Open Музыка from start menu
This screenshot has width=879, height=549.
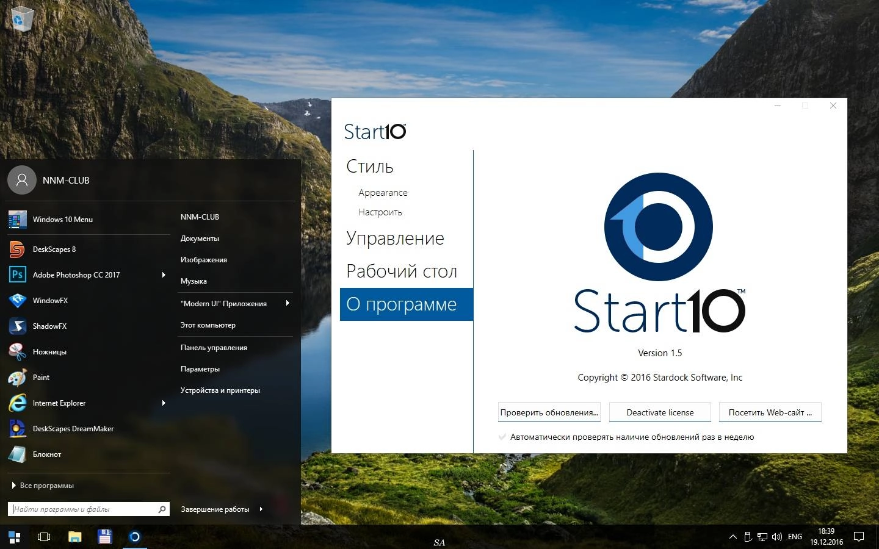coord(194,281)
